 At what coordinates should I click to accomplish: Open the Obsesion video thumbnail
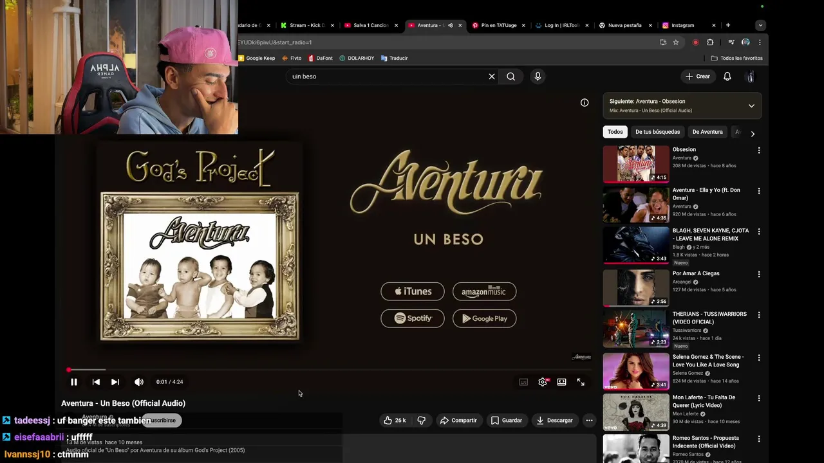[636, 164]
